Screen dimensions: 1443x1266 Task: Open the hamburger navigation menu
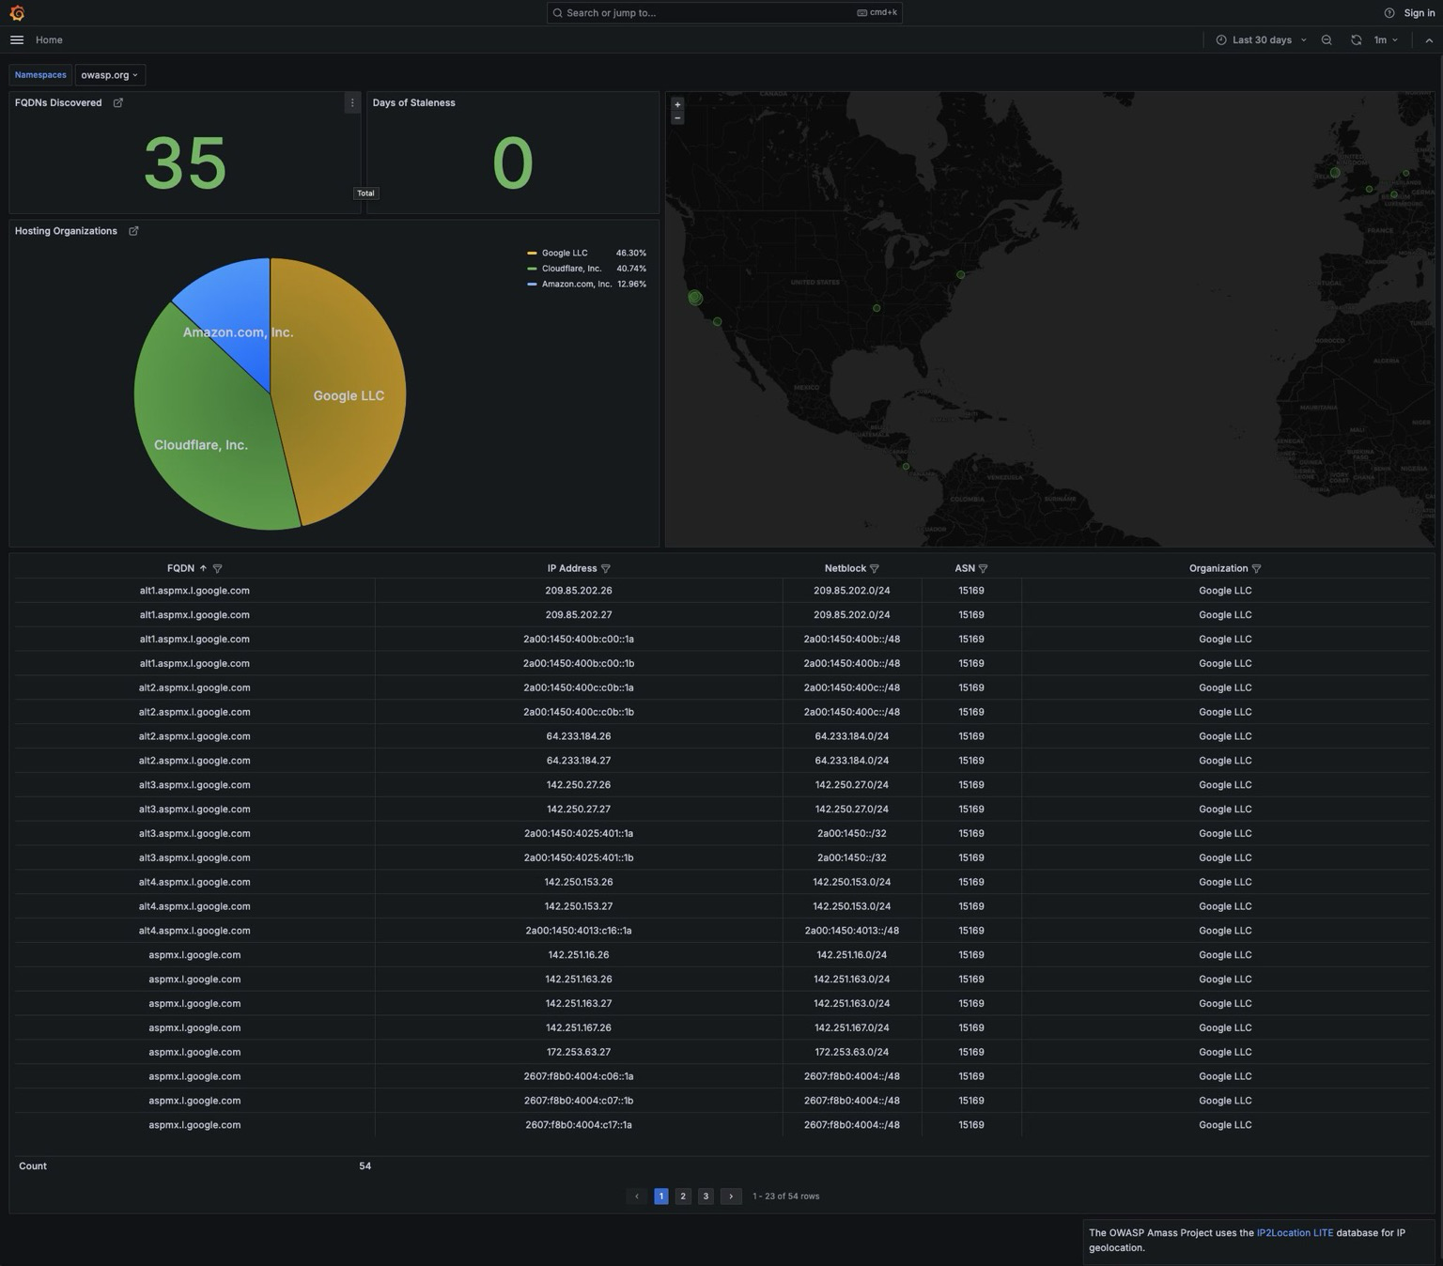click(17, 40)
